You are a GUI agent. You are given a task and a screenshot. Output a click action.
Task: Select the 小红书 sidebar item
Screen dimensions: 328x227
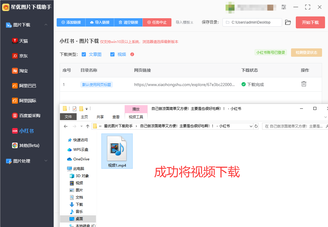(x=23, y=131)
